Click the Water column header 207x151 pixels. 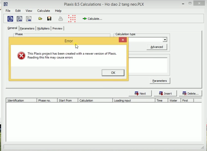(174, 100)
